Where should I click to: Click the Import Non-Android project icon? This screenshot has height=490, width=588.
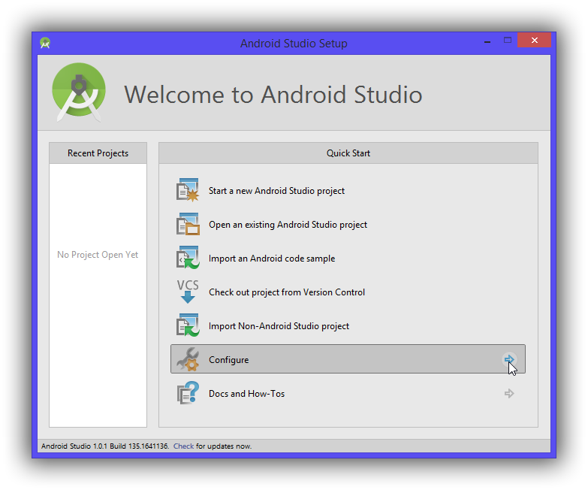pyautogui.click(x=188, y=325)
